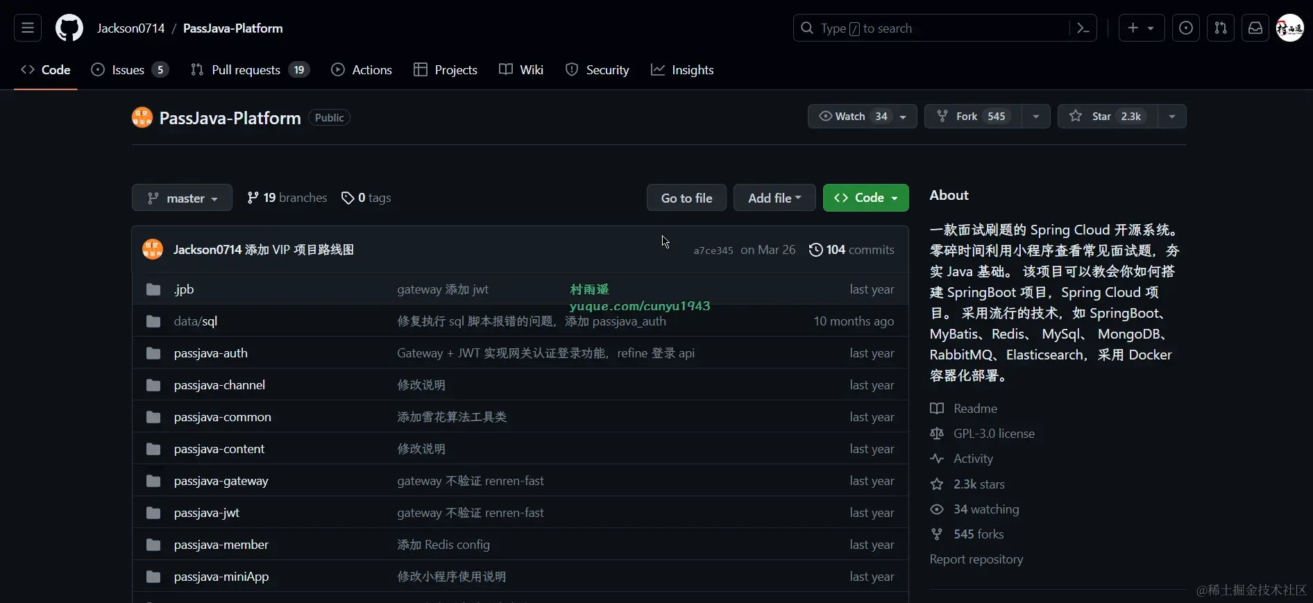Open the Security tab
This screenshot has height=603, width=1313.
click(x=598, y=70)
